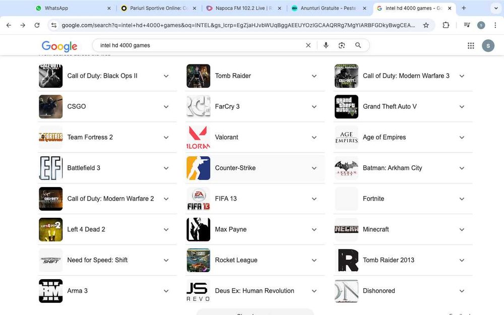
Task: Switch to the Pariuri Sportive Online tab
Action: point(159,8)
